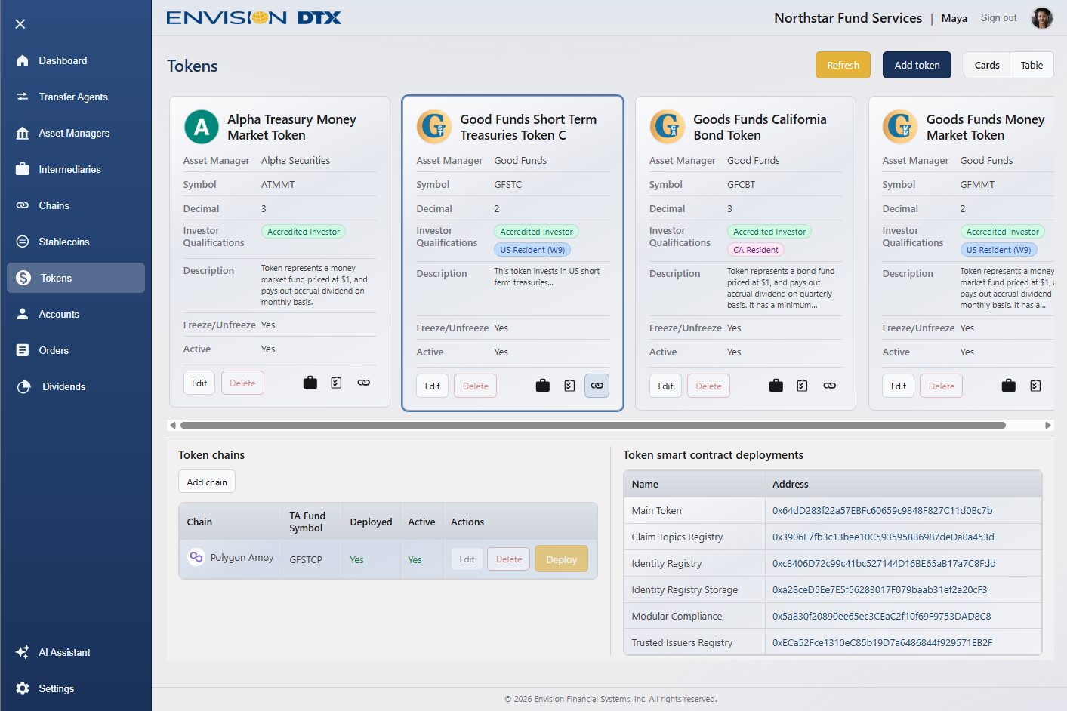
Task: Click CA Resident qualification tag
Action: 756,250
